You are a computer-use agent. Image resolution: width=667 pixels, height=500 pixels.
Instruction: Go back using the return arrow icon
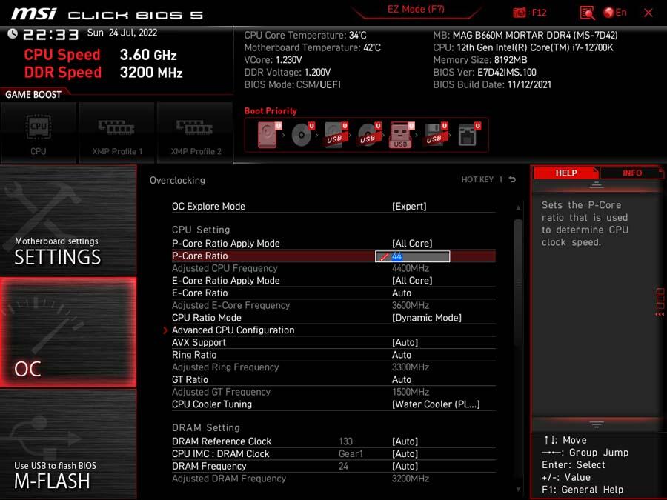coord(513,179)
